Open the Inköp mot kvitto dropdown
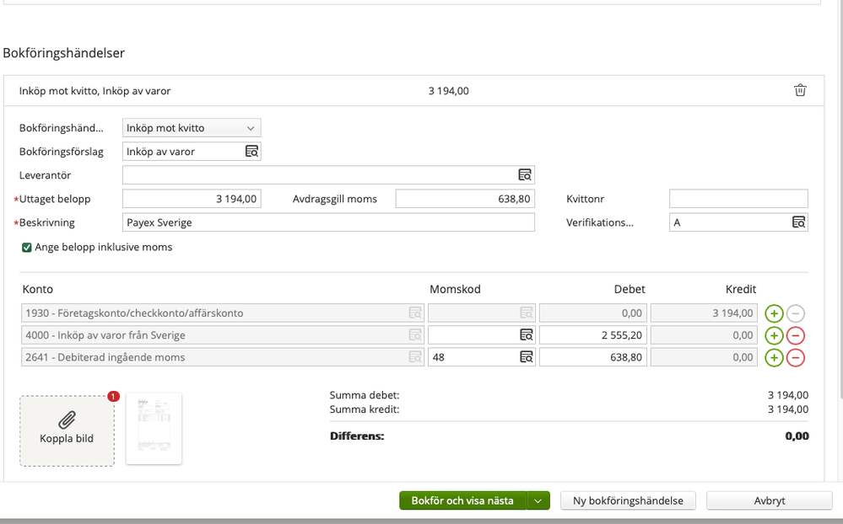Viewport: 843px width, 524px height. [192, 128]
